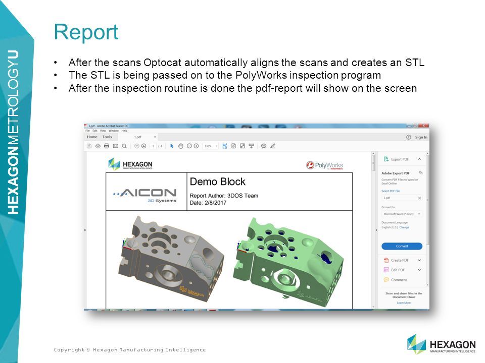
Task: Select the Hand pan tool
Action: (x=181, y=146)
